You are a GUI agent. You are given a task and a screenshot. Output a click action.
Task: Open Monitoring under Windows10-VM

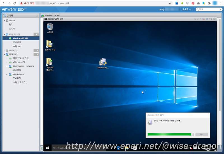pos(17,42)
